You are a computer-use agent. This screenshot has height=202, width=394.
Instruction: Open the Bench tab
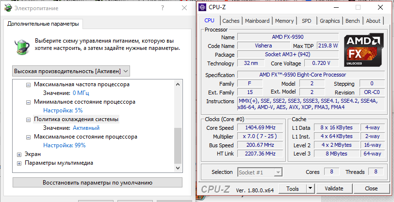(x=352, y=21)
